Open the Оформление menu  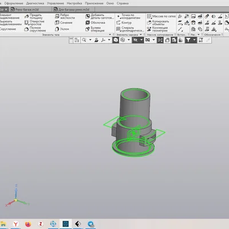(14, 3)
